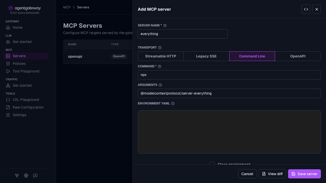The width and height of the screenshot is (326, 183).
Task: Edit the Command field containing npx
Action: pos(229,75)
